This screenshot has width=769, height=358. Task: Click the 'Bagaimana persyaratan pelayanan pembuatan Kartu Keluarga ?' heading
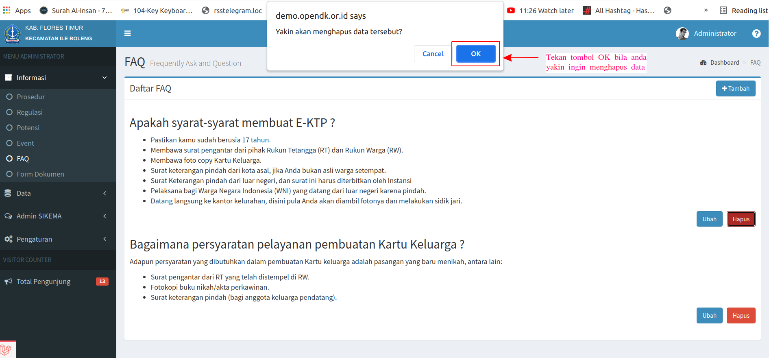pyautogui.click(x=297, y=244)
